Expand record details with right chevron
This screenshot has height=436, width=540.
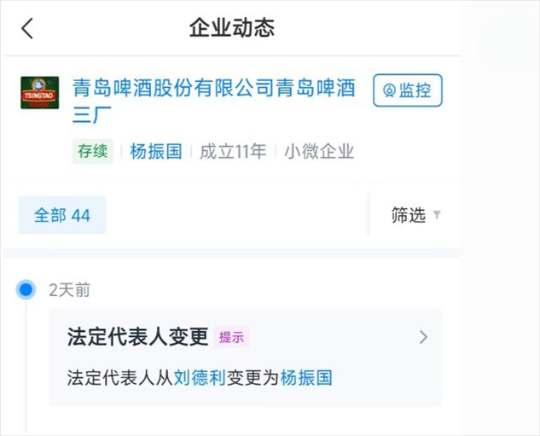(x=423, y=337)
